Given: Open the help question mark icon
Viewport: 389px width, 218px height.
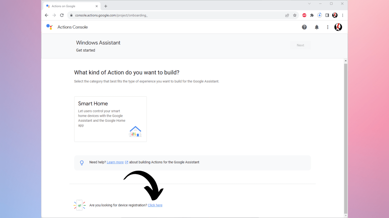Looking at the screenshot, I should tap(304, 27).
